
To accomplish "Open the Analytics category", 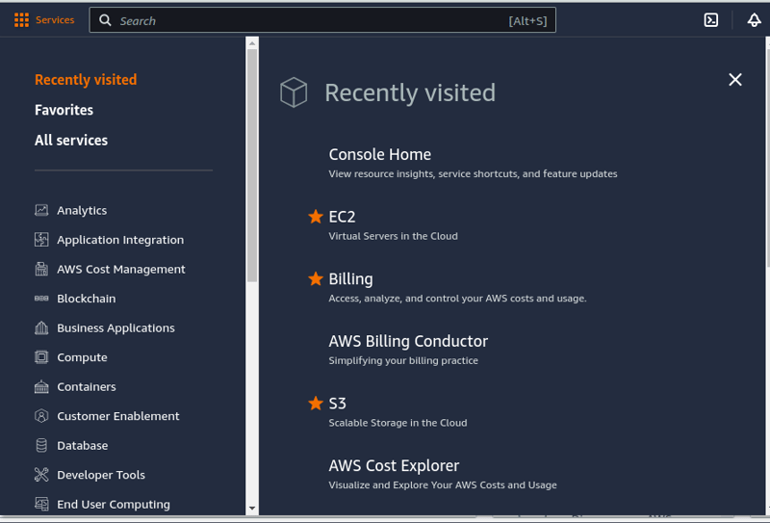I will point(82,210).
